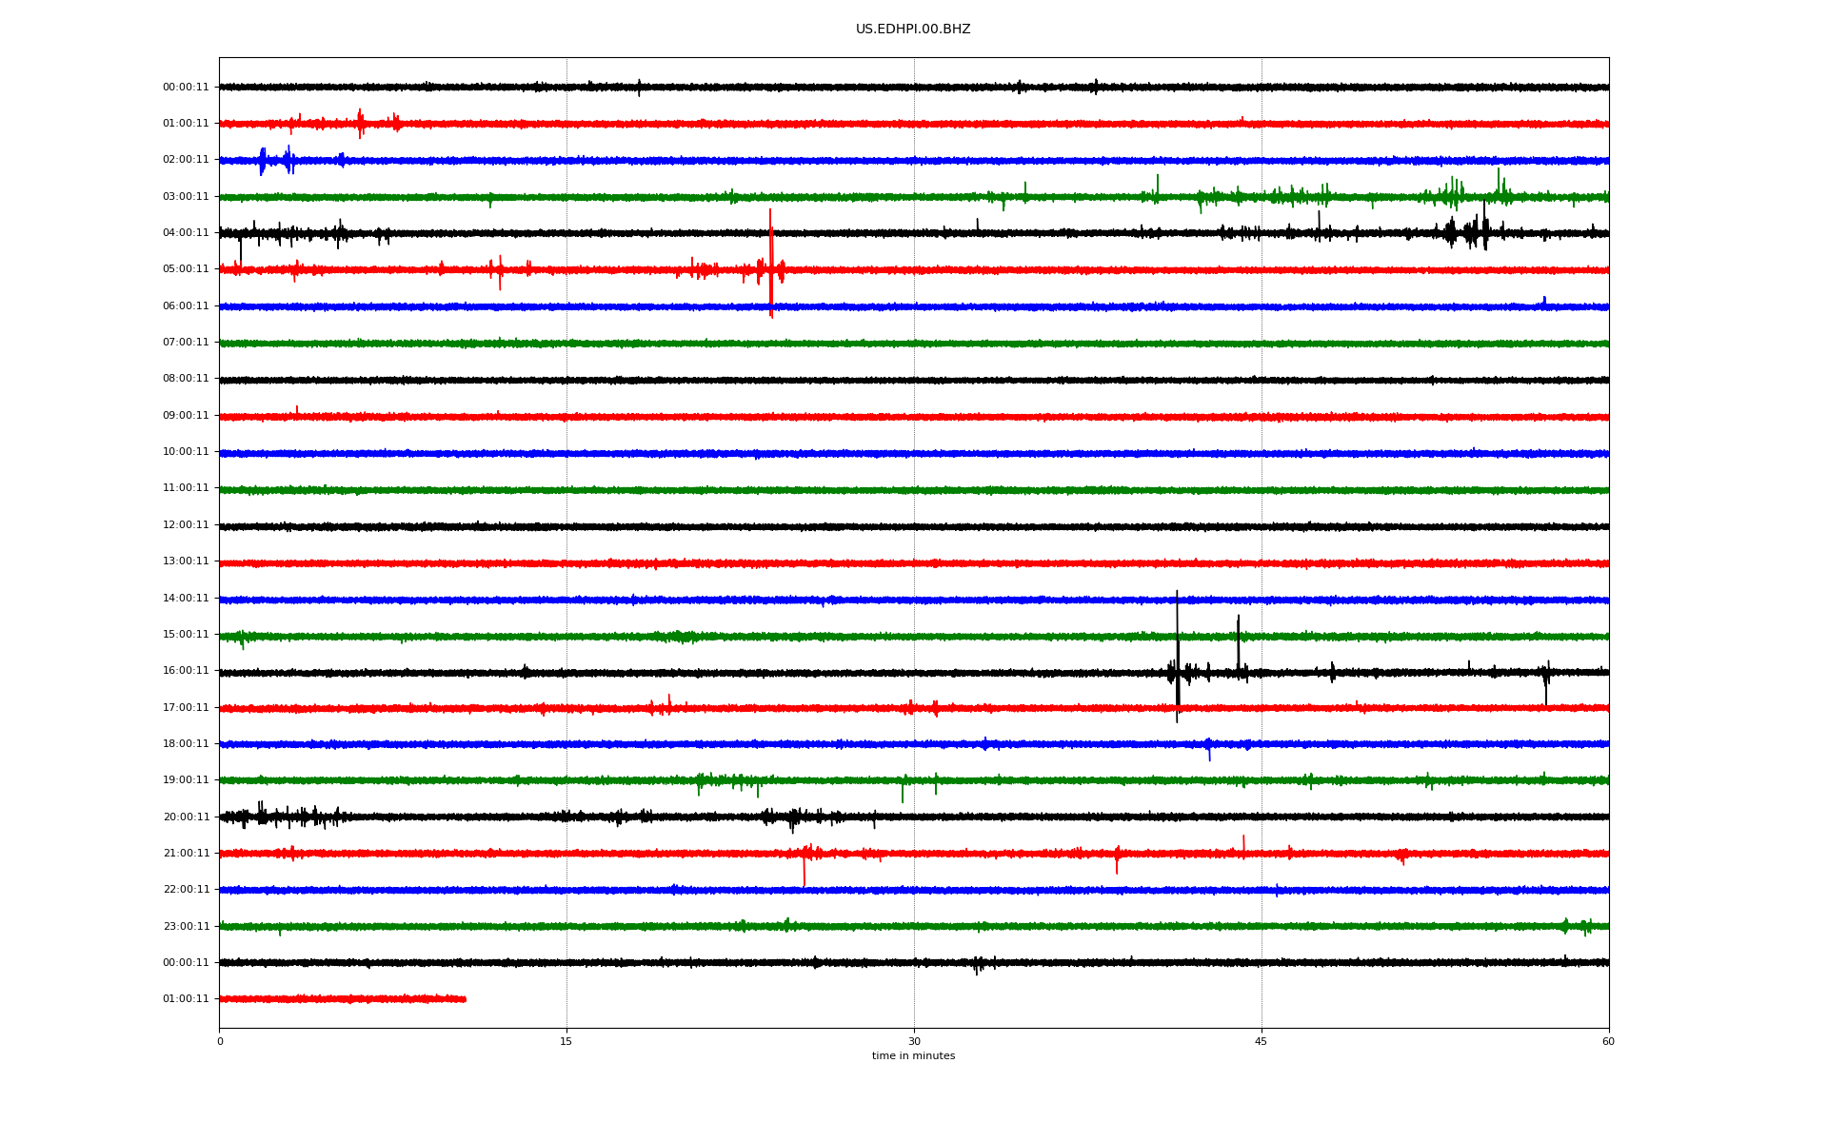Click the x-axis tick label 15
The height and width of the screenshot is (1142, 1828).
tap(566, 1041)
